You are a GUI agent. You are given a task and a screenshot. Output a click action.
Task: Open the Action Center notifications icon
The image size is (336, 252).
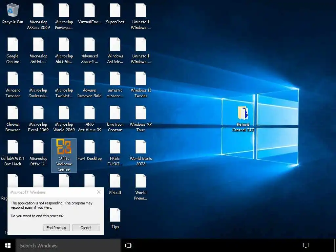(x=306, y=245)
